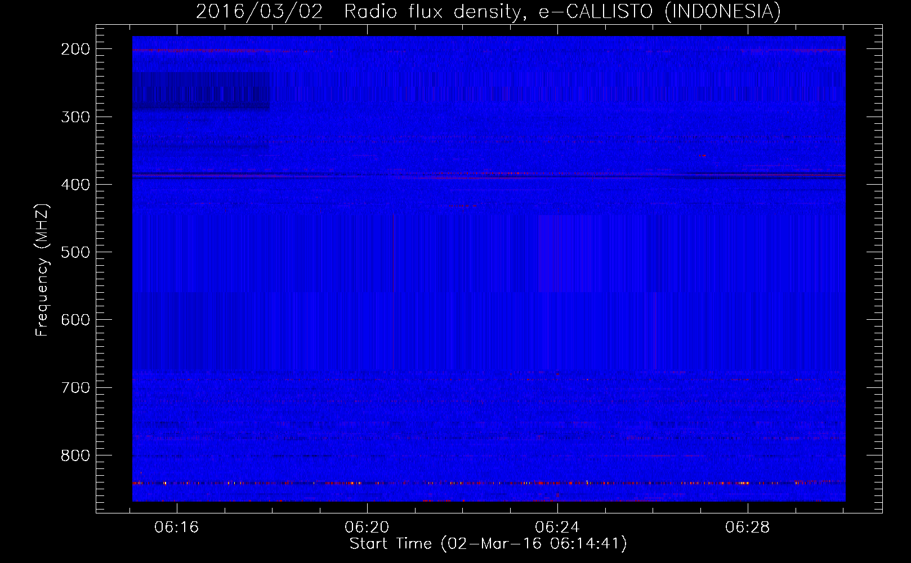Click the 06:24 time tick label
The image size is (911, 563).
tap(557, 528)
